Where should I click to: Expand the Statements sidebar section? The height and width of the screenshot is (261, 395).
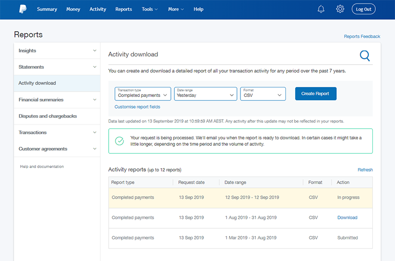[x=57, y=67]
